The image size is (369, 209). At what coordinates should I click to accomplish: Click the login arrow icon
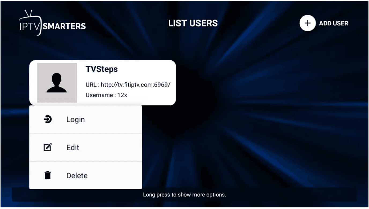click(47, 119)
